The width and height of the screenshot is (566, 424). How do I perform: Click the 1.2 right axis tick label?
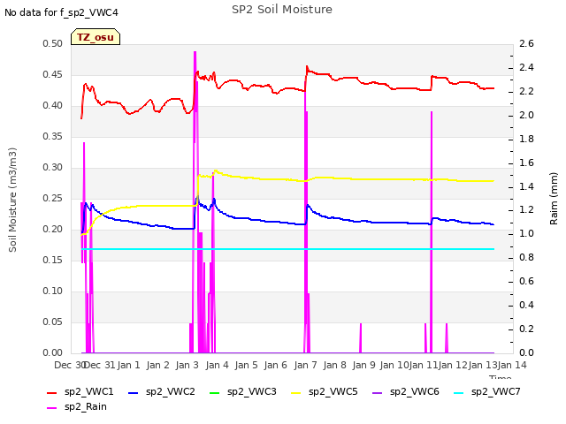click(527, 210)
